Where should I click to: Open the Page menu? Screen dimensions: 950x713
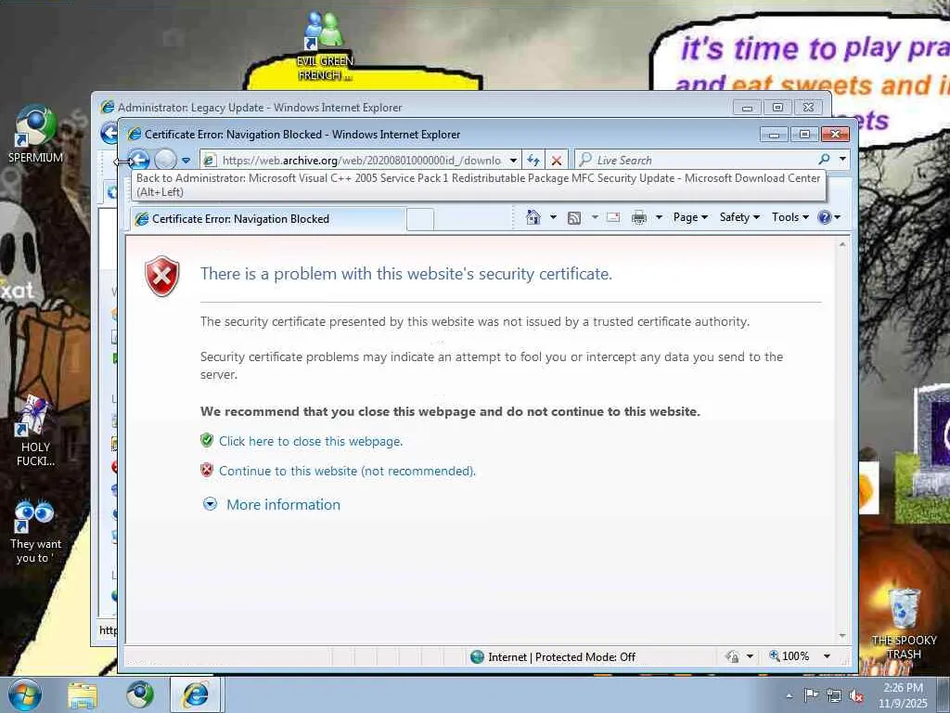point(690,217)
